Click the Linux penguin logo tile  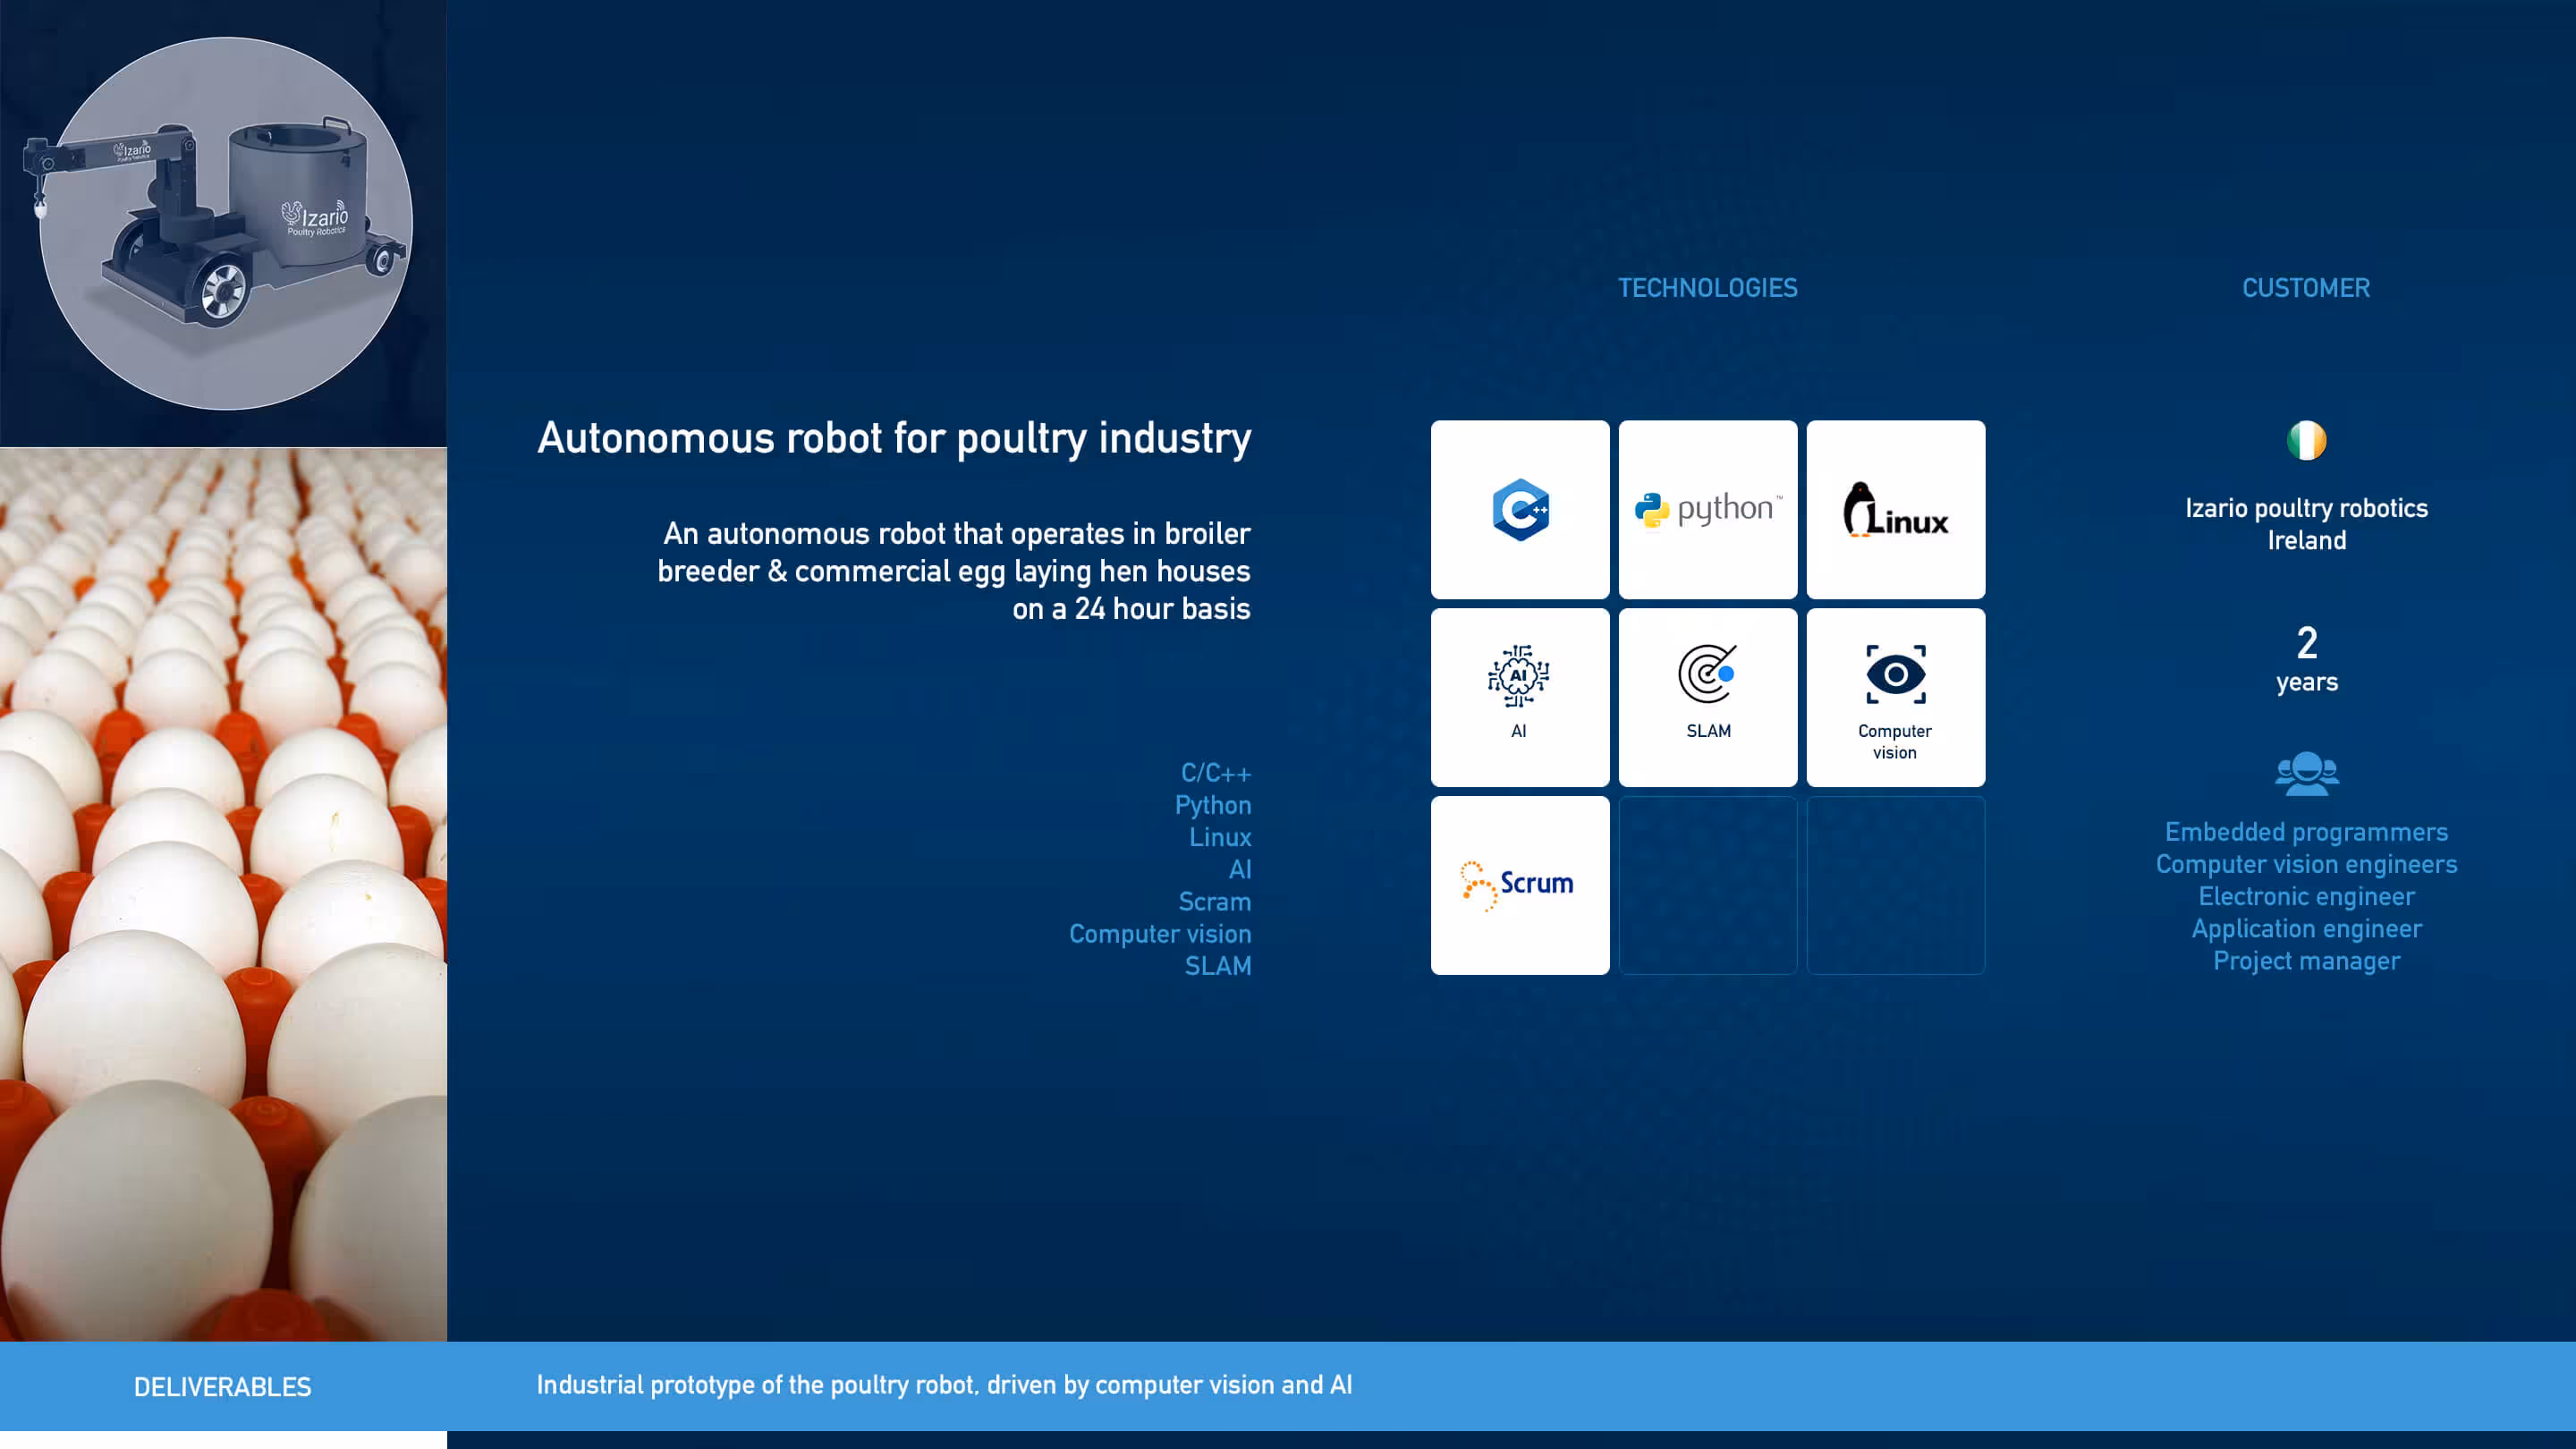(1895, 509)
